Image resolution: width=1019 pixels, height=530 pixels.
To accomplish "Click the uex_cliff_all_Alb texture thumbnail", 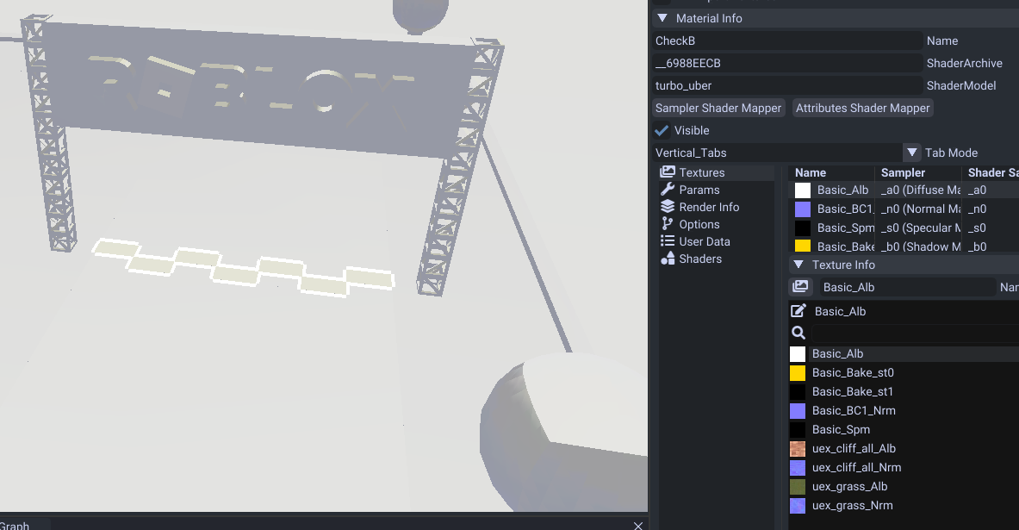I will 798,449.
